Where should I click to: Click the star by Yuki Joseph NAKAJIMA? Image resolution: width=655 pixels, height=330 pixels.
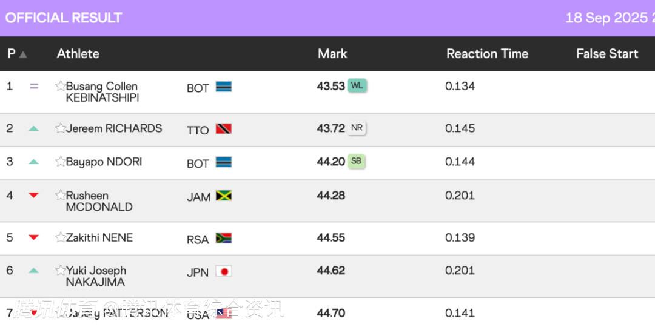[60, 271]
